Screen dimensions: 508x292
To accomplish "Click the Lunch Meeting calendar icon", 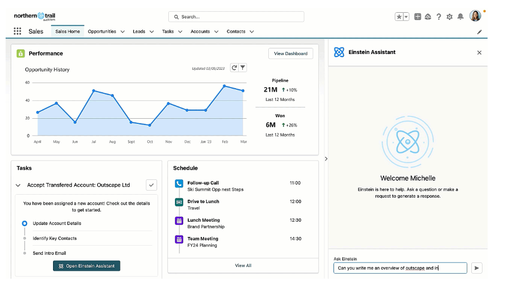I will click(x=179, y=221).
